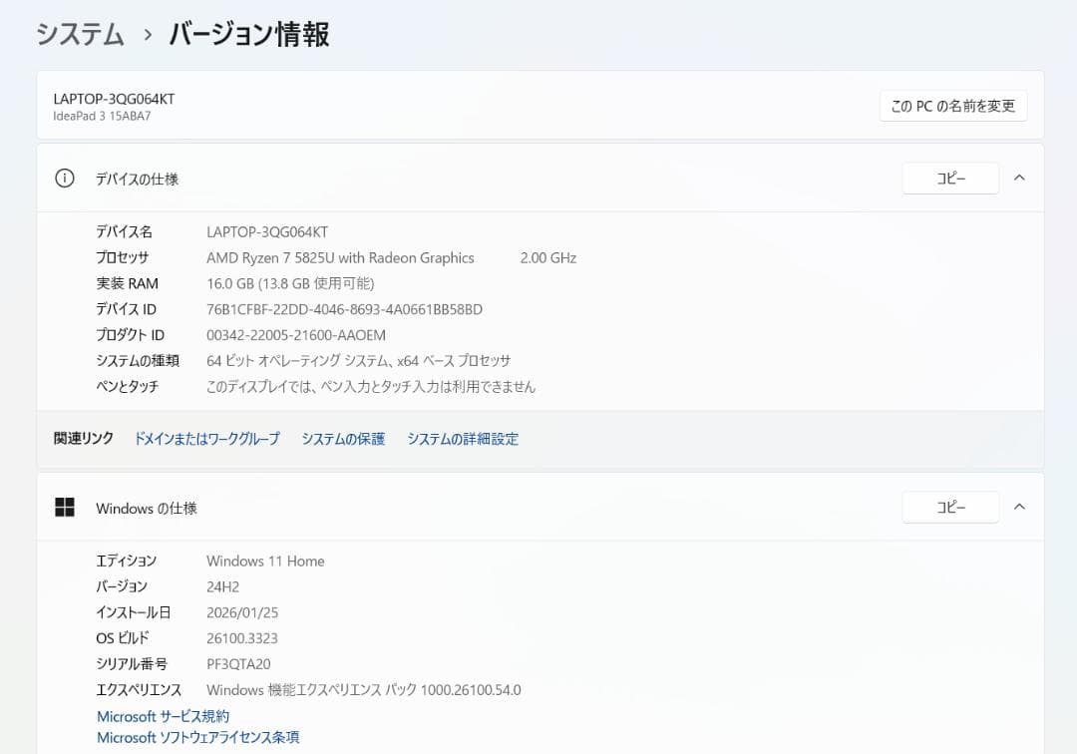The height and width of the screenshot is (754, 1077).
Task: Collapse the Windows の仕様 section
Action: (x=1018, y=507)
